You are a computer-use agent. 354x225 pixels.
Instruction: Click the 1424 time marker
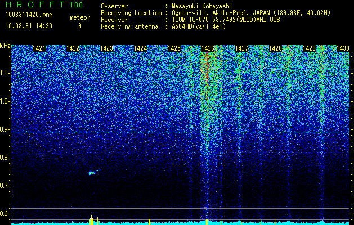pos(141,48)
